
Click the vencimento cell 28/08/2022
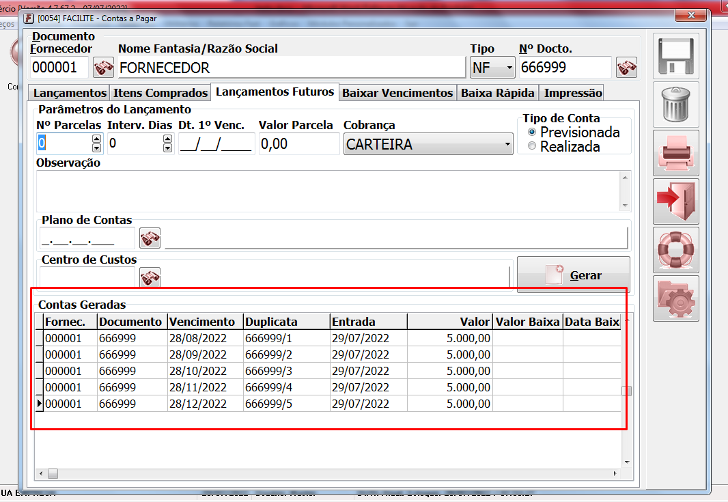205,338
